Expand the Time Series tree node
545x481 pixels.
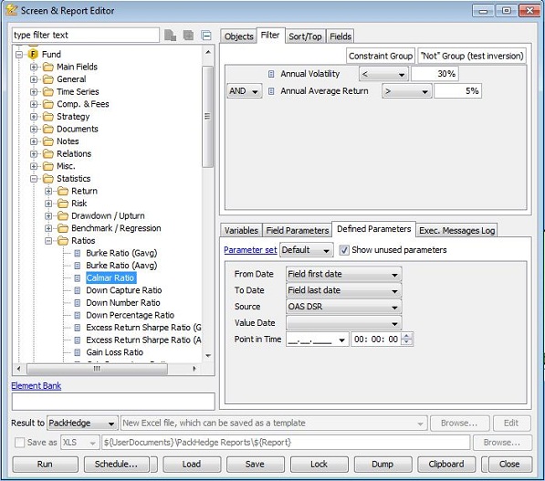click(x=34, y=92)
